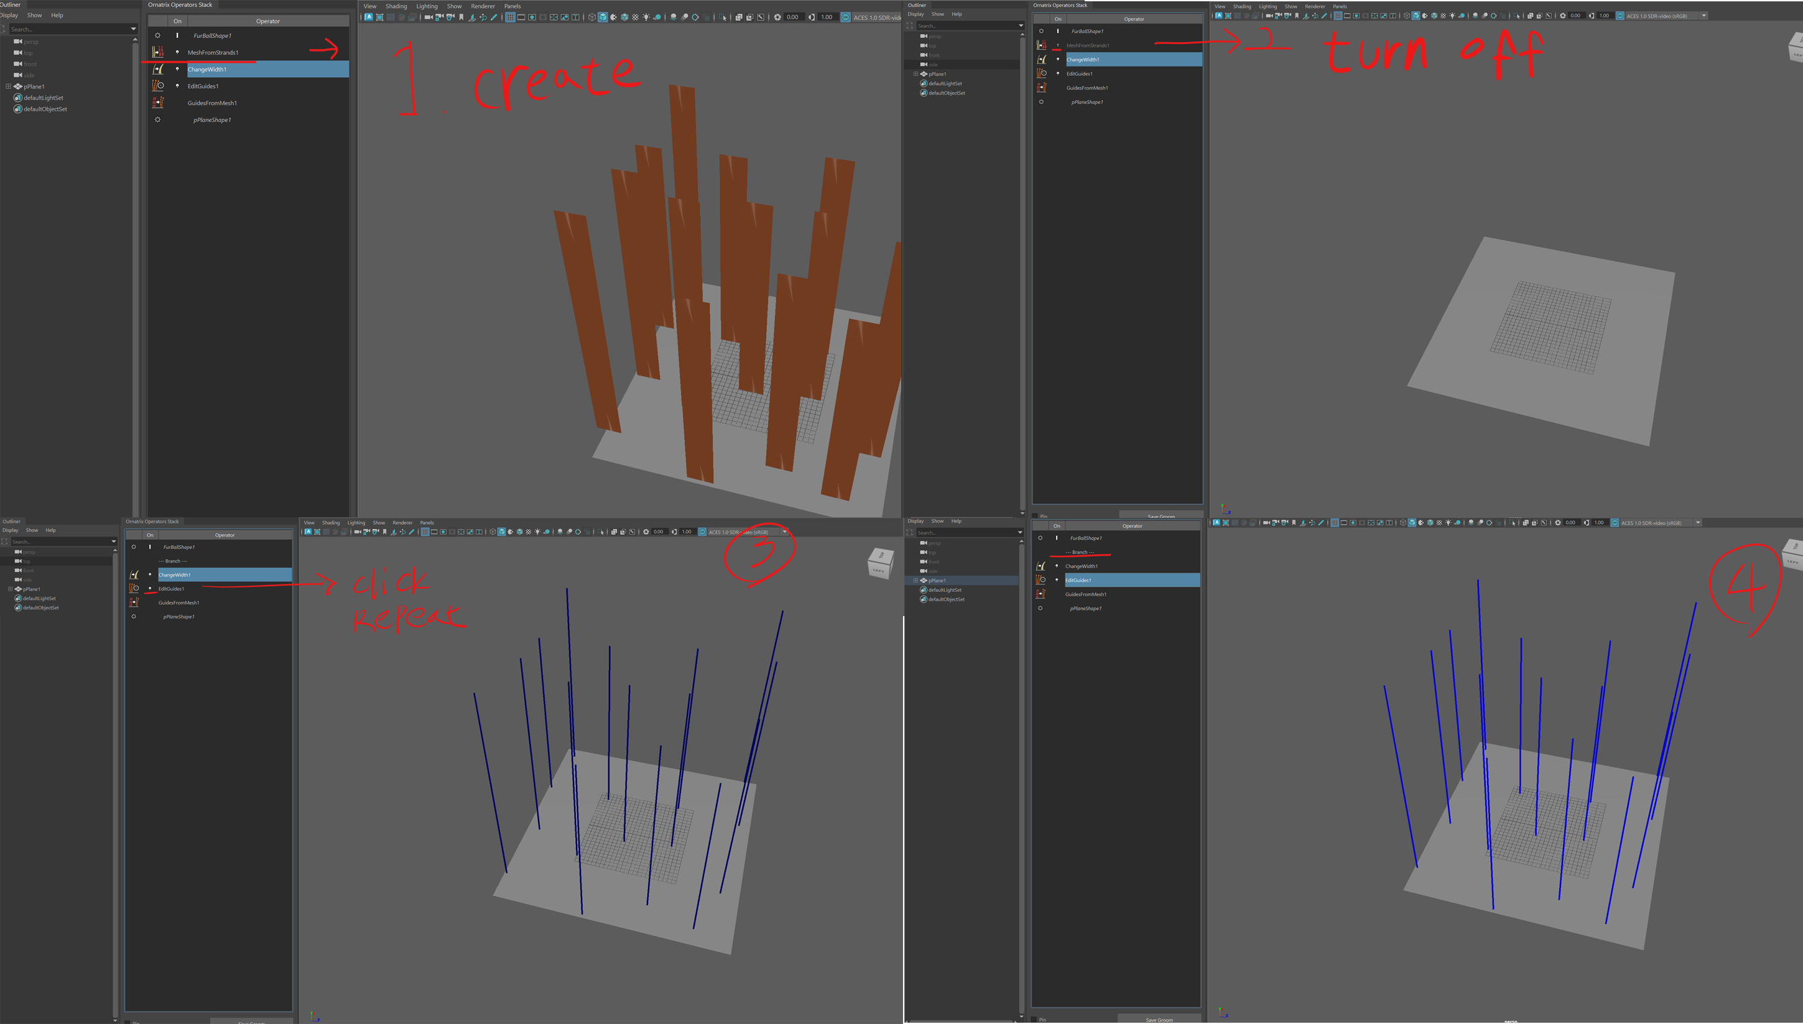Click the Save Groom button in the step 4 panel
This screenshot has height=1024, width=1803.
(1159, 1019)
